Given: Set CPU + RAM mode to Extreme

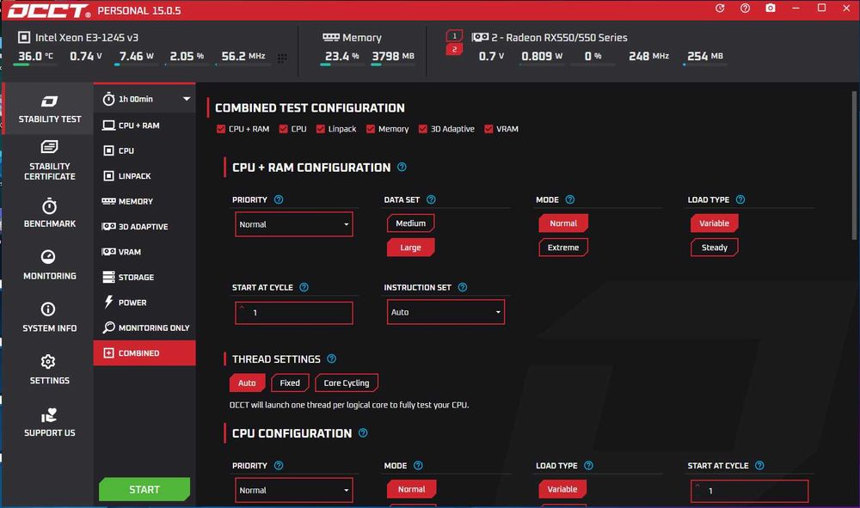Looking at the screenshot, I should pos(563,248).
